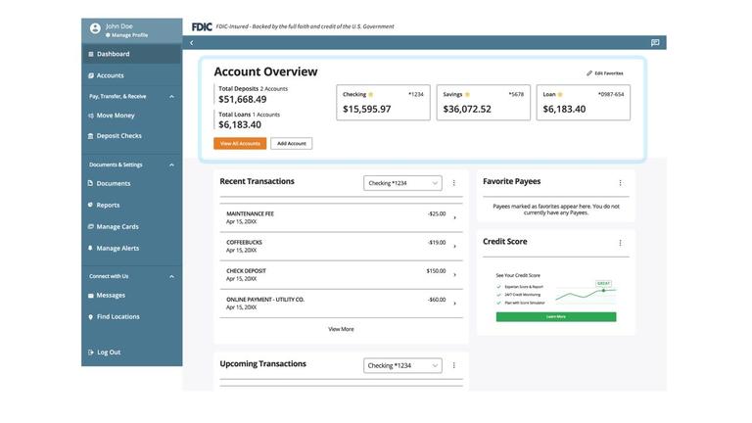Open Recent Transactions three-dot options menu
The height and width of the screenshot is (423, 752).
point(453,183)
